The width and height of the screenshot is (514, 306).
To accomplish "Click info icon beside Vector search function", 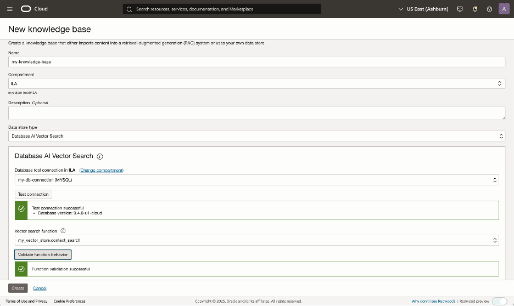I will pyautogui.click(x=63, y=231).
